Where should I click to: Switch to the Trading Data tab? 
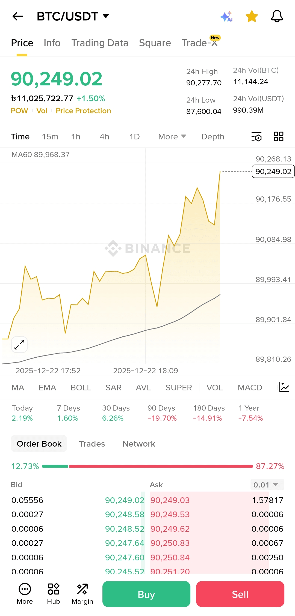pyautogui.click(x=100, y=43)
